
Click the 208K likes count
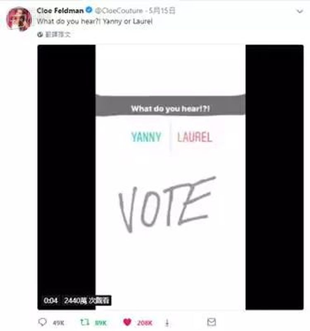coord(145,323)
